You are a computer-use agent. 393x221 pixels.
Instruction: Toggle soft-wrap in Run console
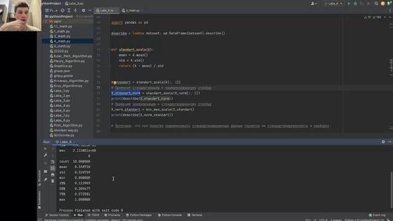click(x=53, y=162)
